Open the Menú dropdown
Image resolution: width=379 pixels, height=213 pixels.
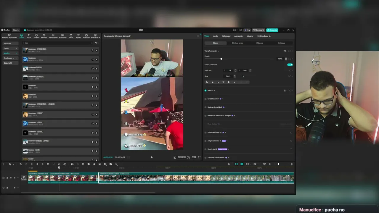pos(16,30)
